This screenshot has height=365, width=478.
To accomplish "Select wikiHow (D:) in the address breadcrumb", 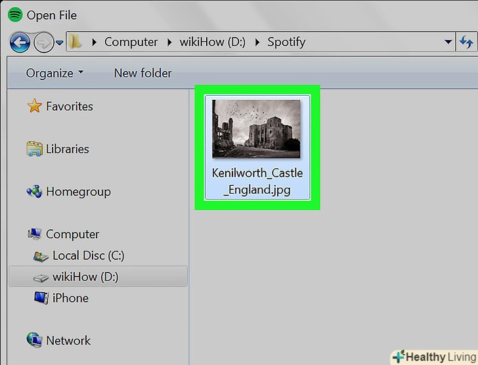I will 213,42.
